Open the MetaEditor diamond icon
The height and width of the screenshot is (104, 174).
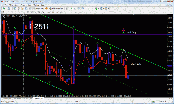coord(46,9)
